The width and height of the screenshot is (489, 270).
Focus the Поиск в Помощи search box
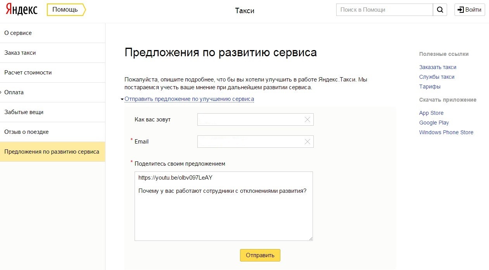[384, 10]
